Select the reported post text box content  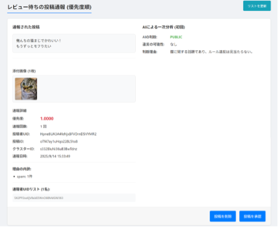click(74, 43)
